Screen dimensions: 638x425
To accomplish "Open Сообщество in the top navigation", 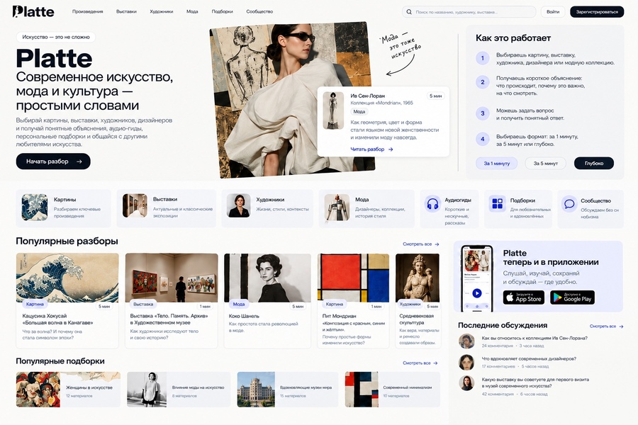I will [259, 12].
